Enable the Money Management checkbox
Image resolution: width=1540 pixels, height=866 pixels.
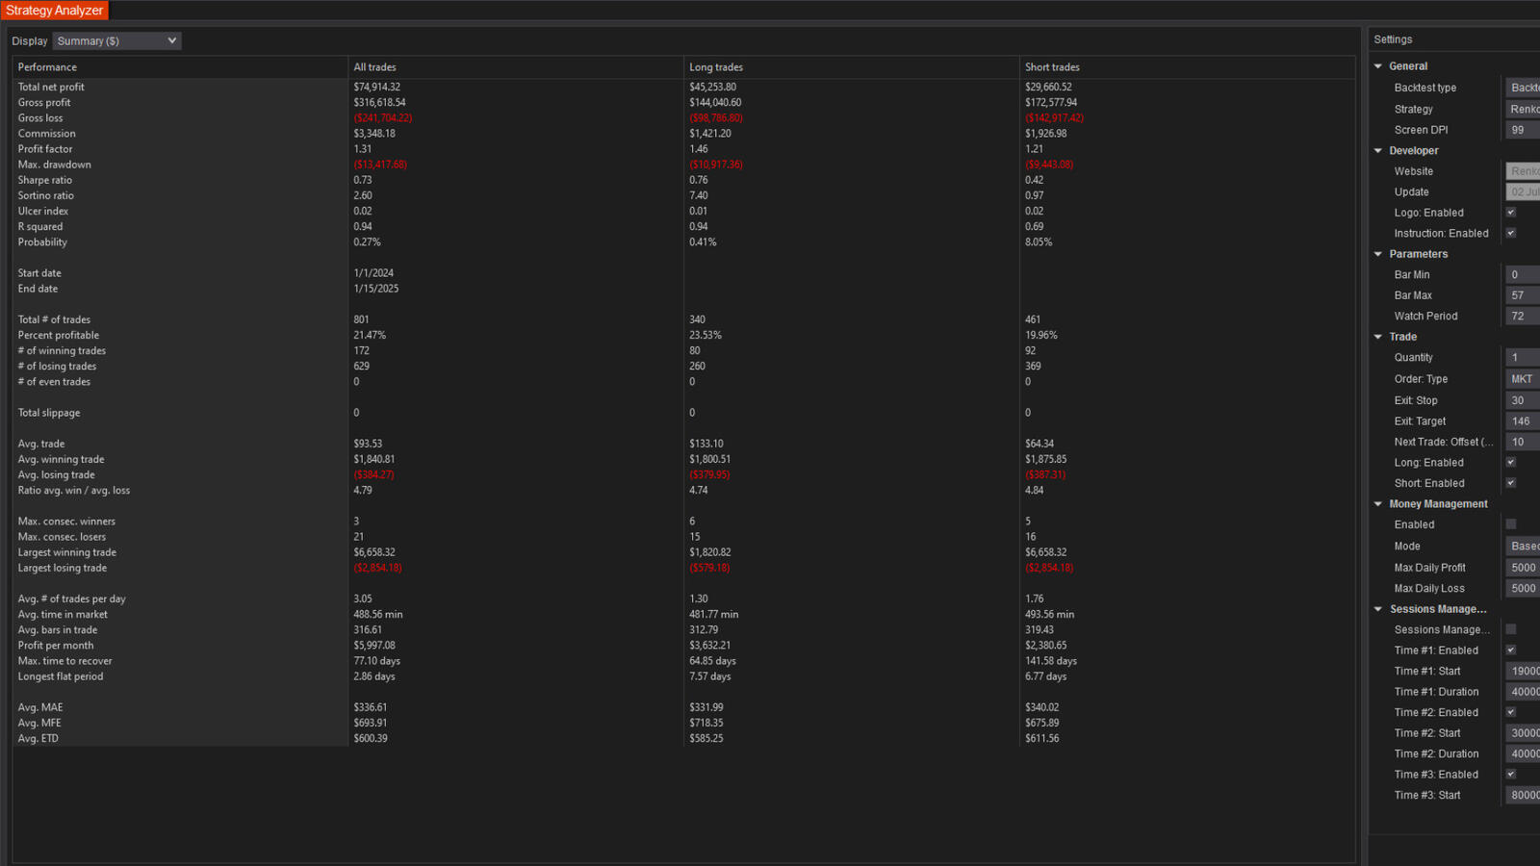(1510, 524)
